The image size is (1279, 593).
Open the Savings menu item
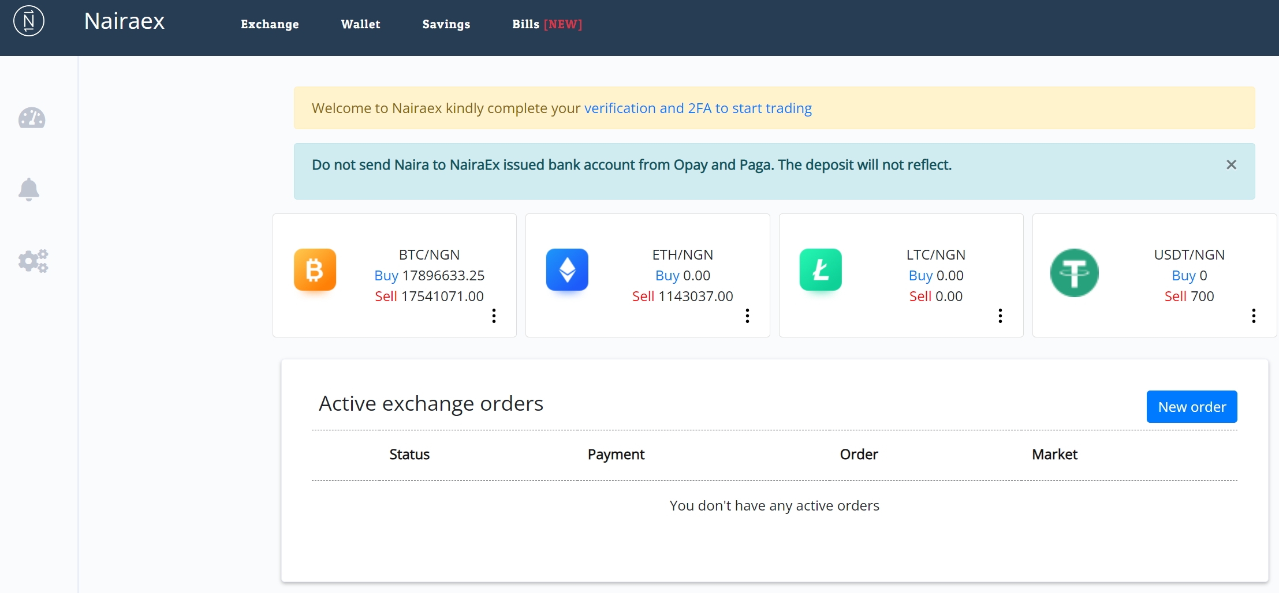pos(446,24)
